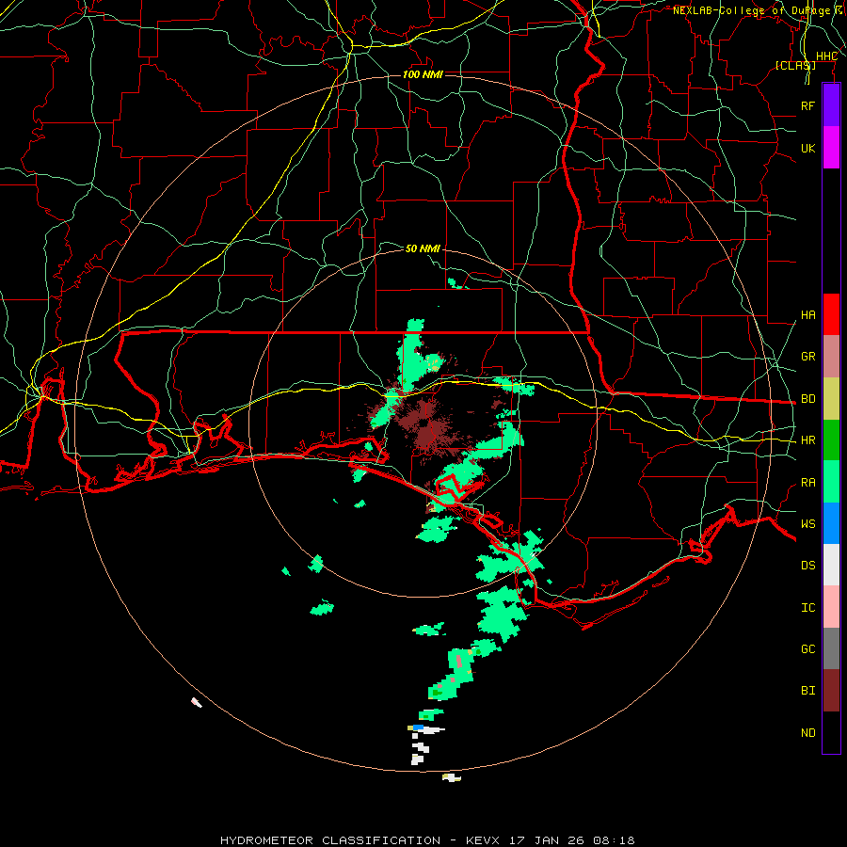Click the GC legend label
Viewport: 847px width, 847px height.
coord(807,648)
